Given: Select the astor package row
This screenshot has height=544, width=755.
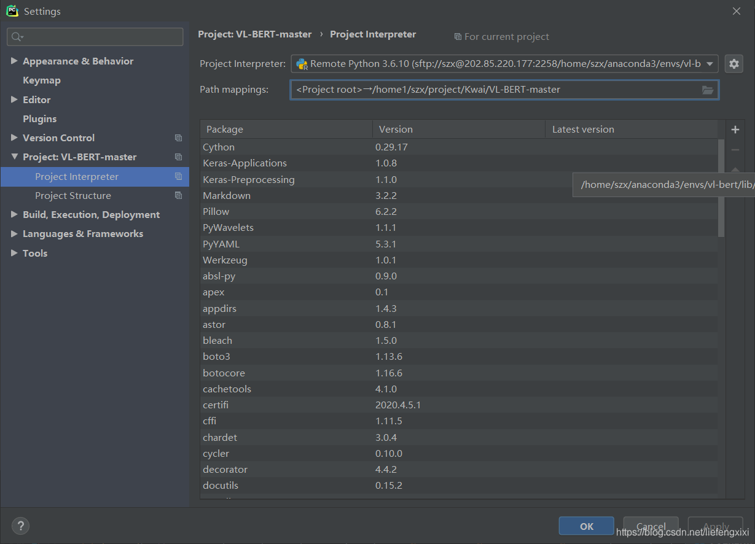Looking at the screenshot, I should 459,325.
